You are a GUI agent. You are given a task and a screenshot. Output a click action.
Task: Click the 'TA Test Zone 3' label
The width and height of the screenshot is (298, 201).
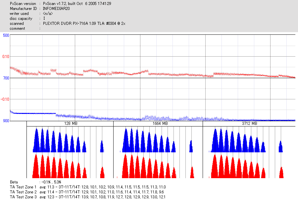[x=23, y=197]
